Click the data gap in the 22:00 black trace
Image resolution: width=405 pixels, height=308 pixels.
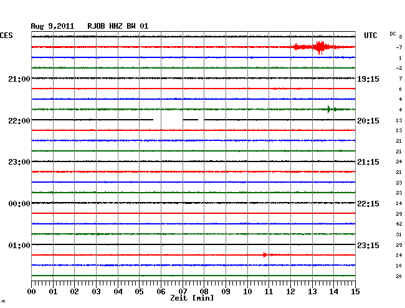click(x=168, y=120)
